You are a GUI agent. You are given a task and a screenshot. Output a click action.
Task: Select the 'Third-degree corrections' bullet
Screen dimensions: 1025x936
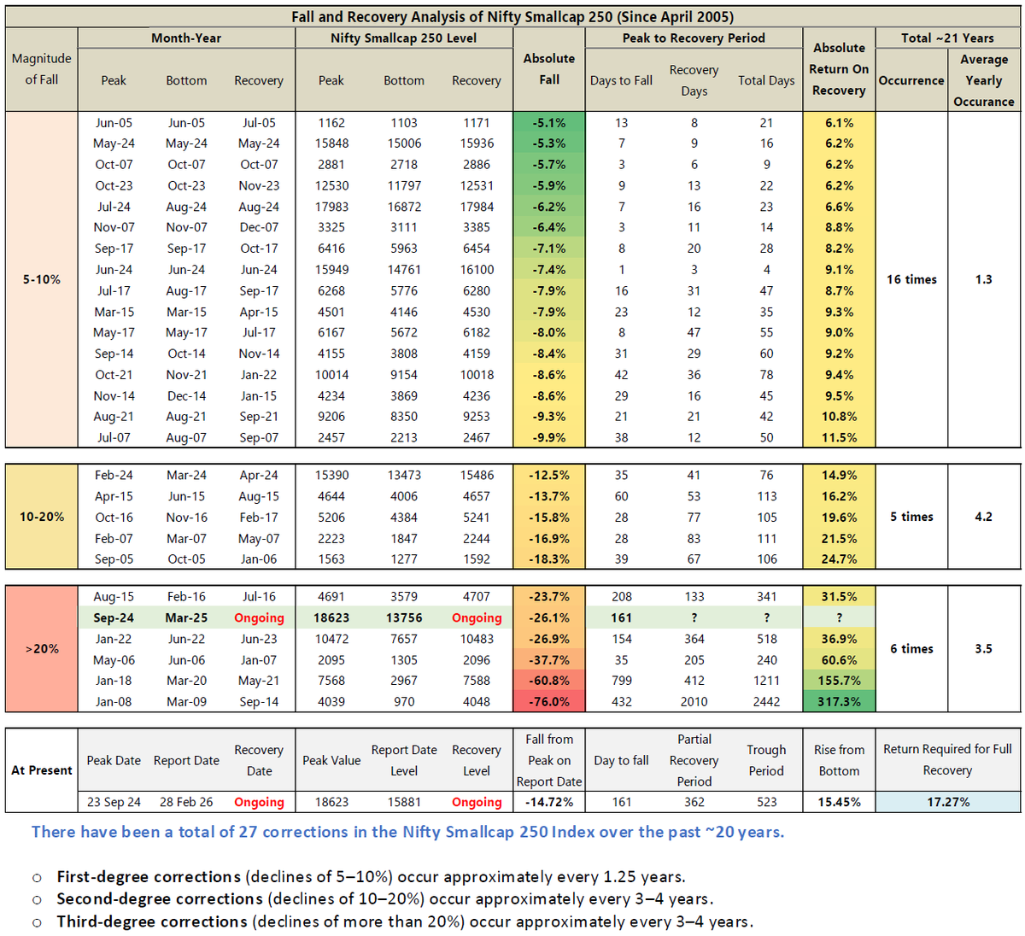pos(405,922)
